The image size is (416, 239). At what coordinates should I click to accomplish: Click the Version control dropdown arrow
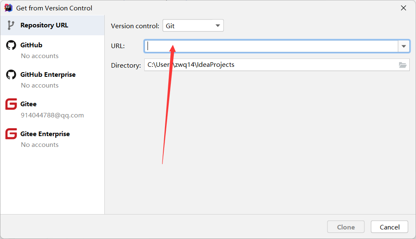[x=217, y=26]
